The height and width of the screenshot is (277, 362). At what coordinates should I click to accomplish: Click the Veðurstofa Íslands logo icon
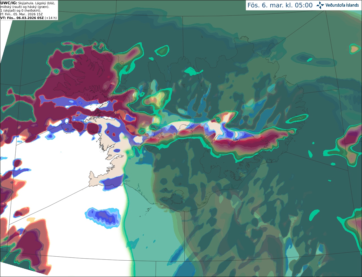pos(320,5)
